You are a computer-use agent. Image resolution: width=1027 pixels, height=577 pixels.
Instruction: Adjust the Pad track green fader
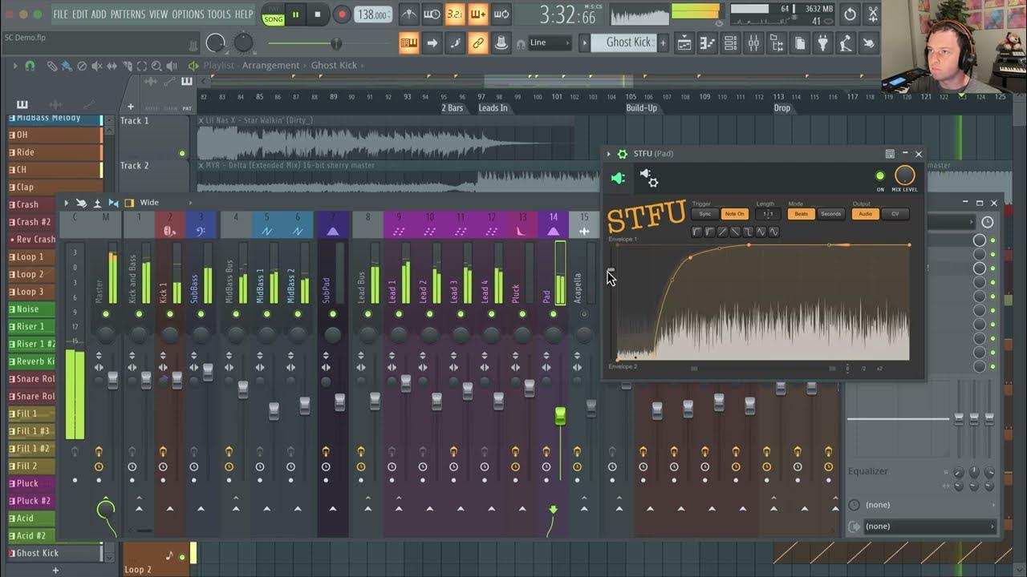[x=560, y=415]
